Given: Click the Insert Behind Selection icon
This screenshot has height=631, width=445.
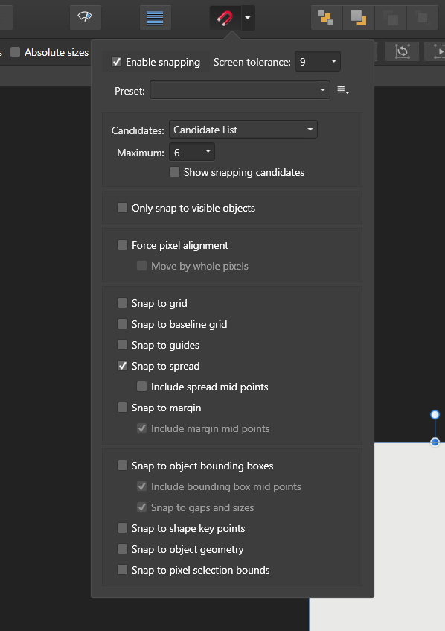Looking at the screenshot, I should (358, 17).
